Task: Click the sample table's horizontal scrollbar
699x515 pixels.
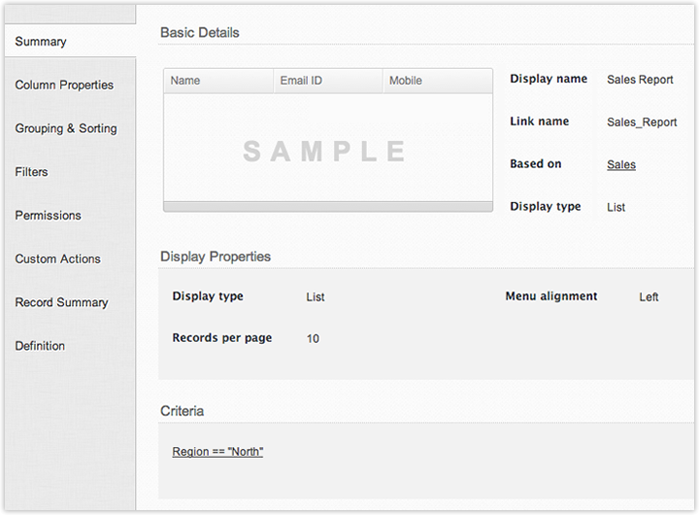Action: (327, 206)
